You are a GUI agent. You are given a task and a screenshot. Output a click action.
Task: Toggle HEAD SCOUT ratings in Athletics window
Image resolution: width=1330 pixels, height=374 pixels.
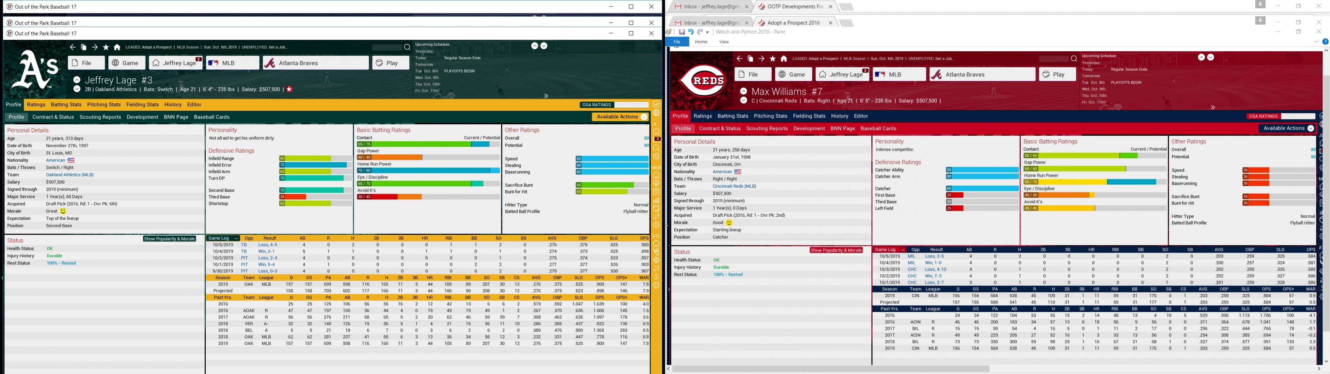pos(631,105)
